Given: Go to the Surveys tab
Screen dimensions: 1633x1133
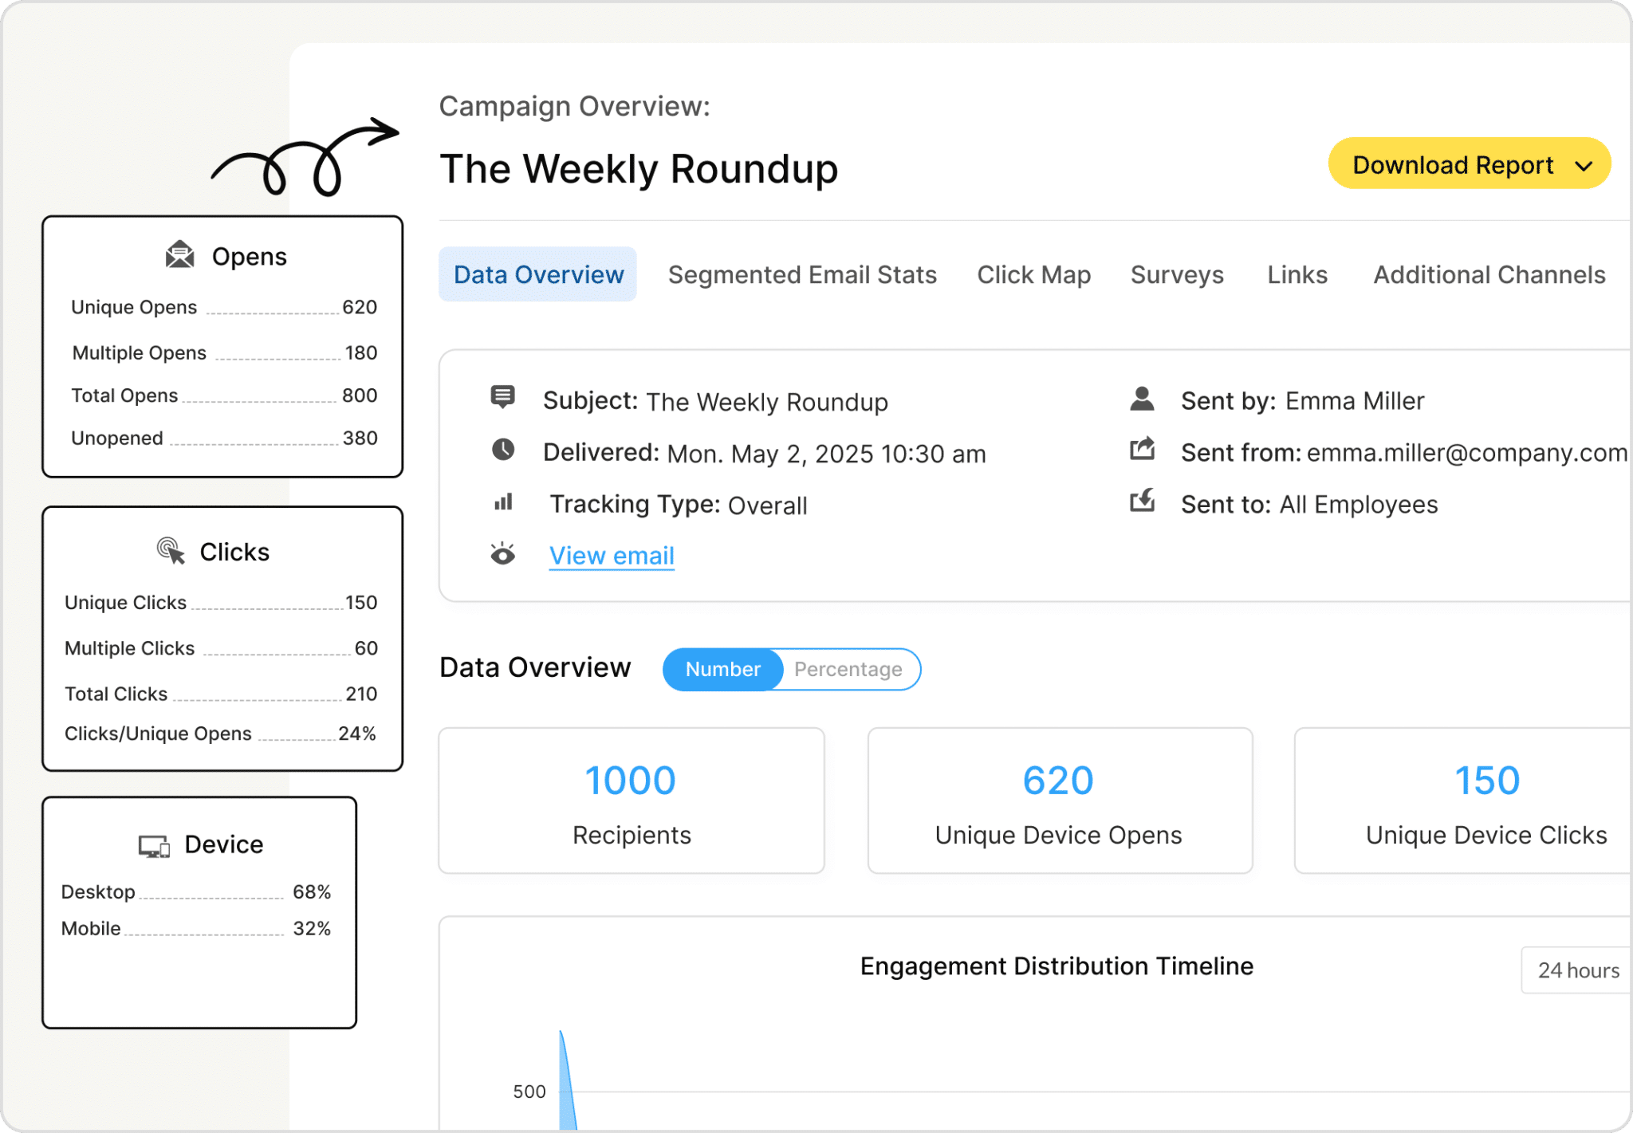Looking at the screenshot, I should pyautogui.click(x=1177, y=275).
